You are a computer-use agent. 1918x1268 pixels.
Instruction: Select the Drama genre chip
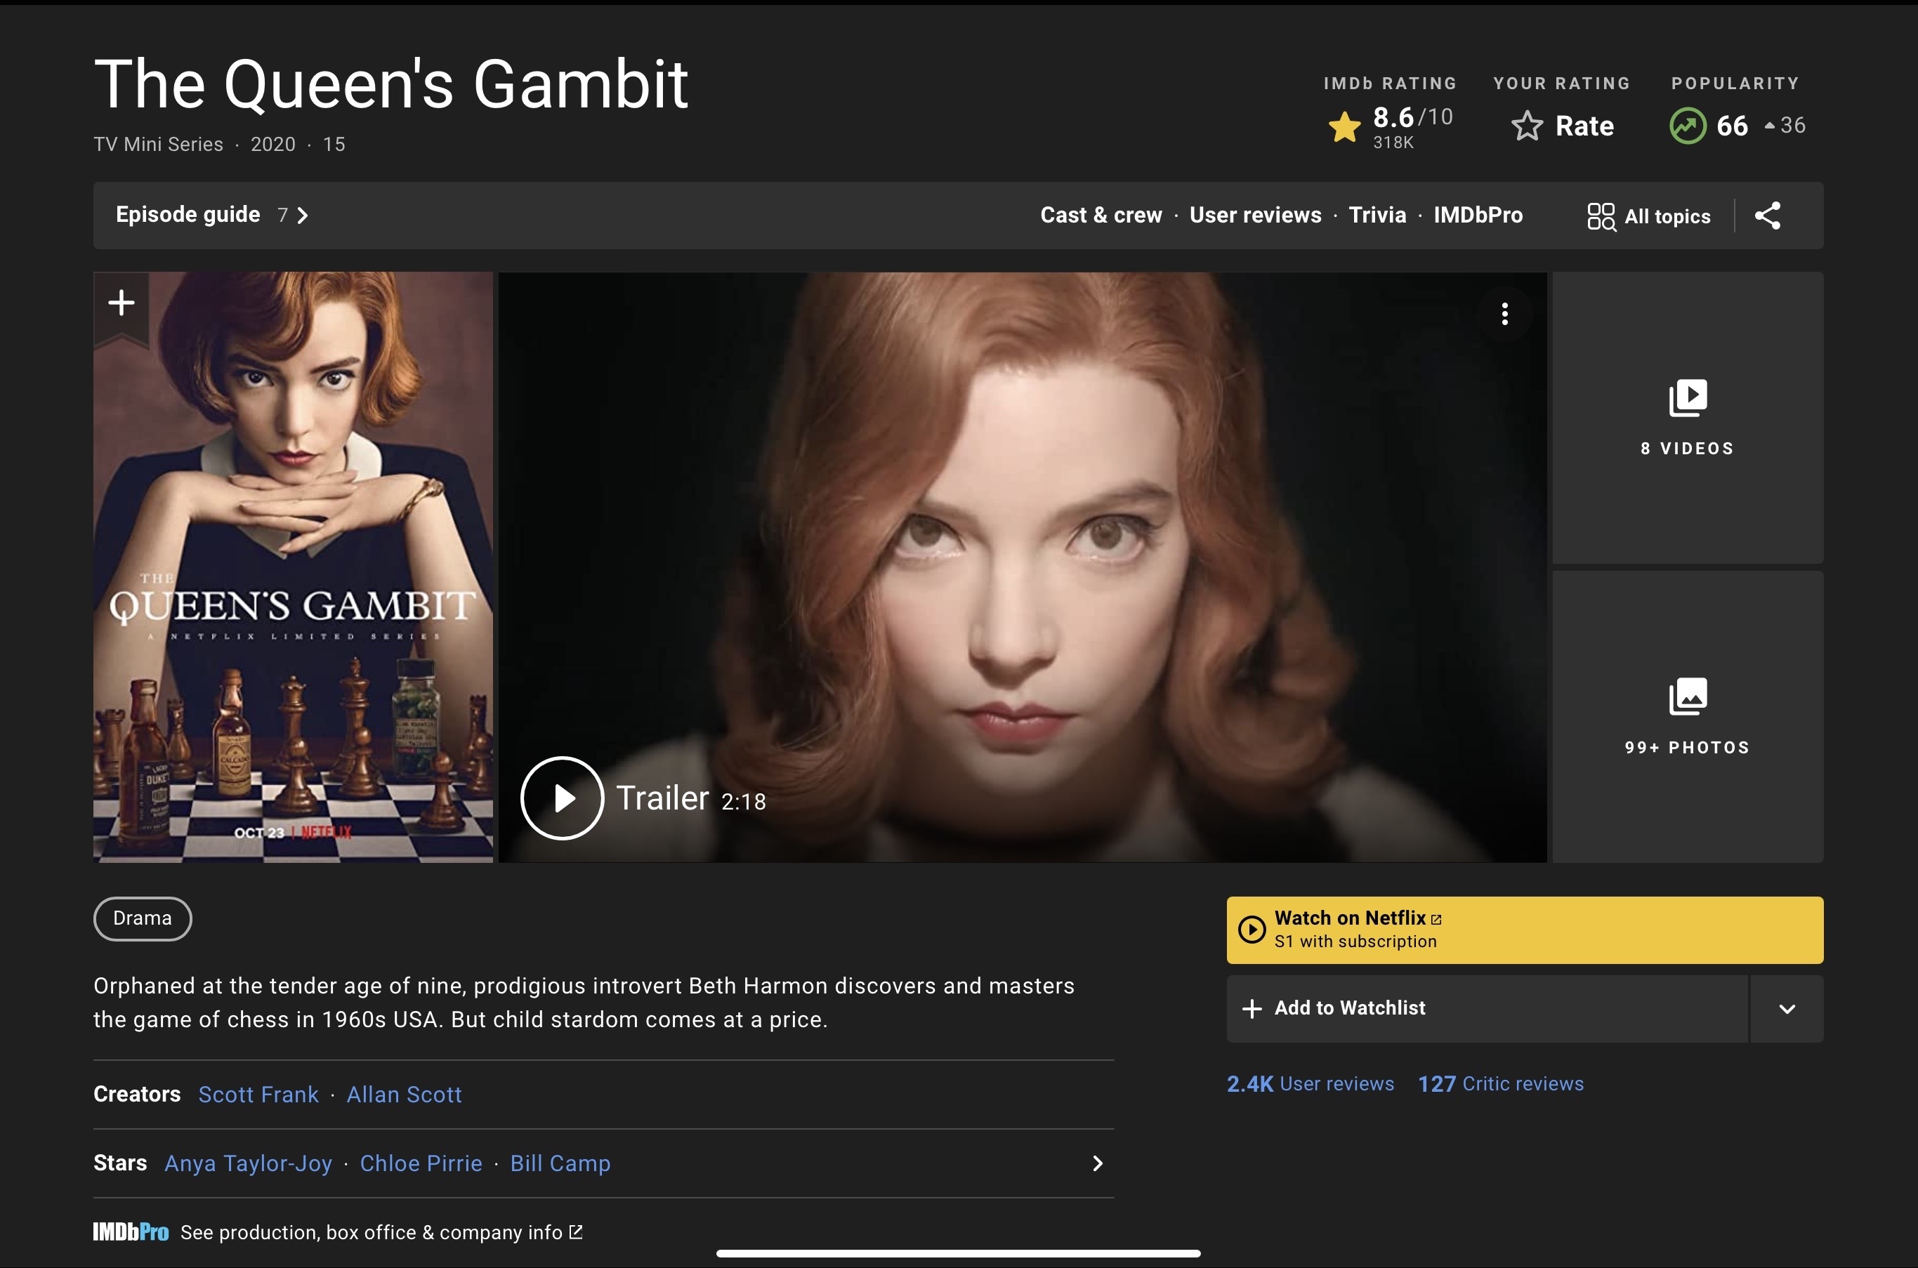[143, 918]
